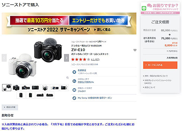182x131 pixels.
Task: Open 送料・商品のお届けについて link
Action: (x=155, y=76)
